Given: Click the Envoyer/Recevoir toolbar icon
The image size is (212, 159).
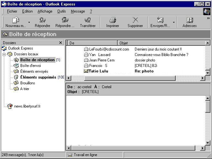Looking at the screenshot, I should pyautogui.click(x=160, y=20).
